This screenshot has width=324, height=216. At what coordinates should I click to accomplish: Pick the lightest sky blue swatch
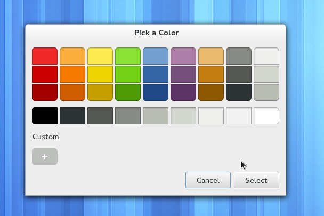[156, 56]
